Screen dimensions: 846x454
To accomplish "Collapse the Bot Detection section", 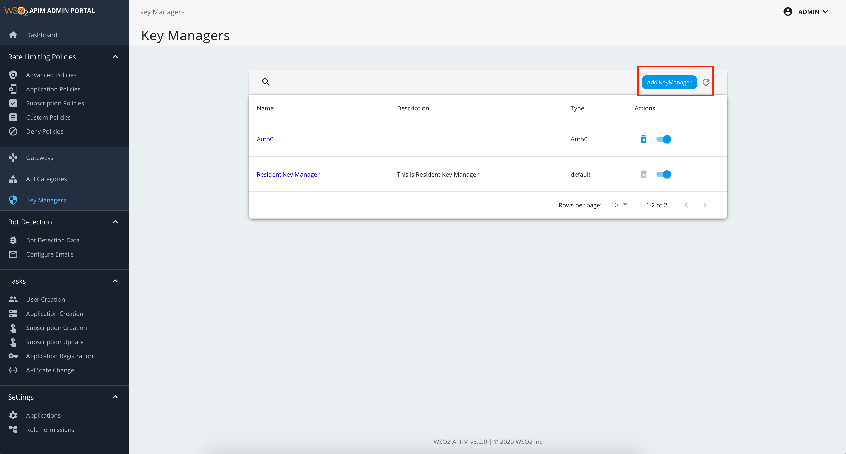I will pos(115,222).
